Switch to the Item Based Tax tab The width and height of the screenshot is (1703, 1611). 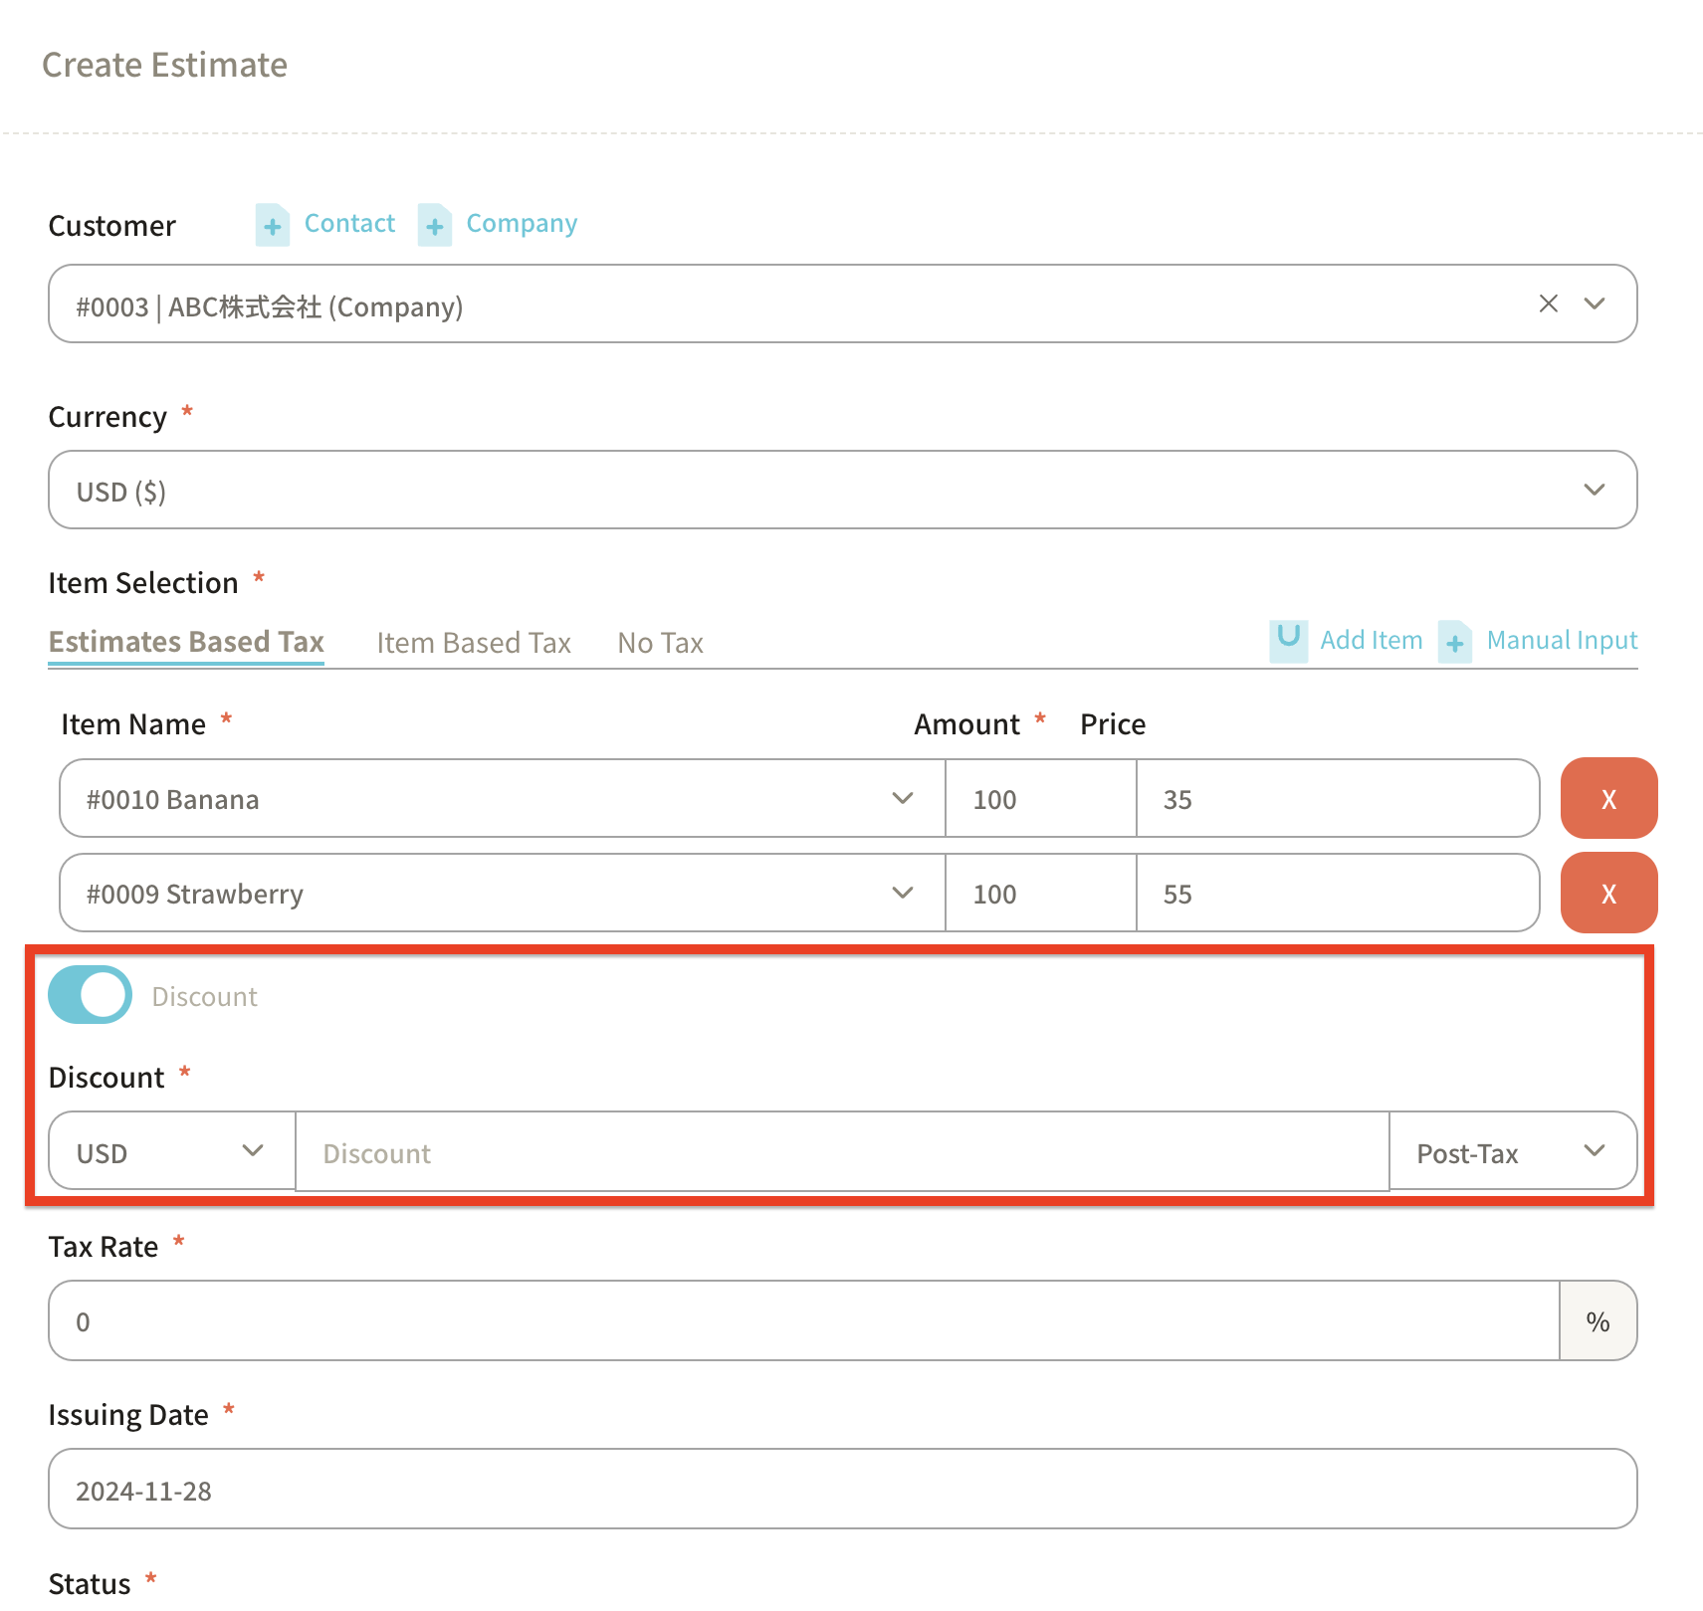coord(474,643)
